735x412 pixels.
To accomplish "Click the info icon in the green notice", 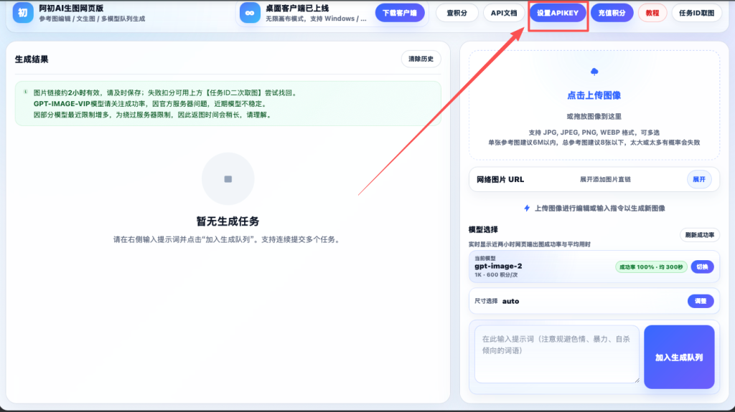I will (25, 92).
